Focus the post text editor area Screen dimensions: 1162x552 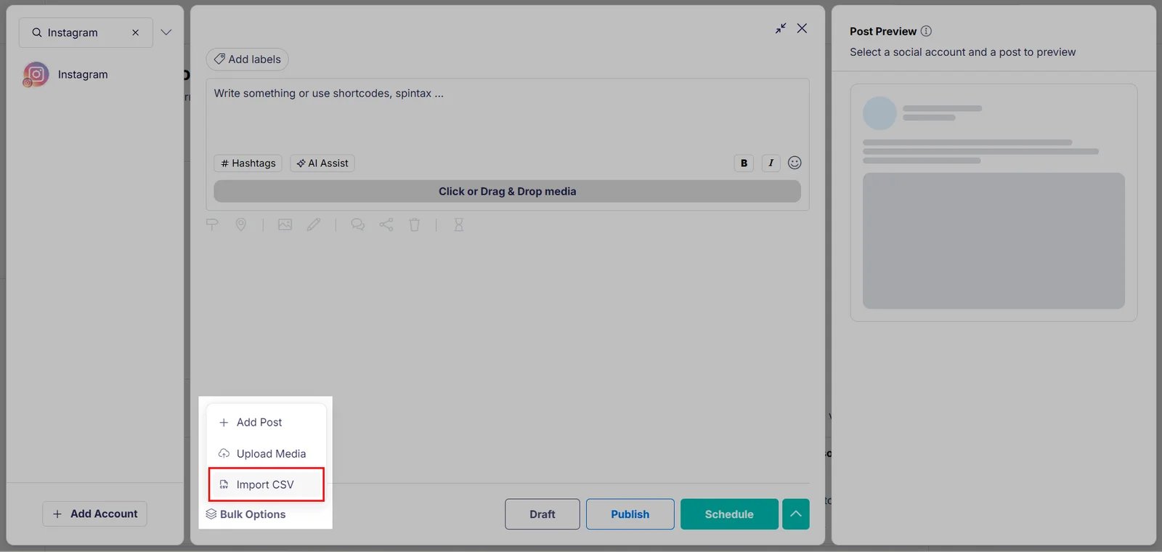pyautogui.click(x=507, y=116)
